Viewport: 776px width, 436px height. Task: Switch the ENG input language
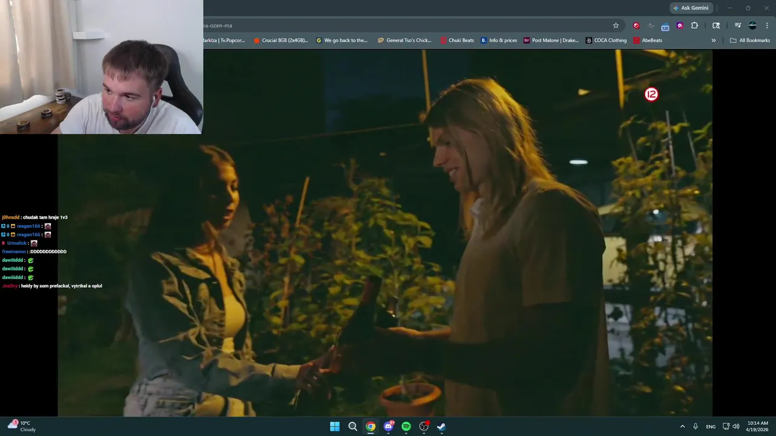[x=711, y=426]
